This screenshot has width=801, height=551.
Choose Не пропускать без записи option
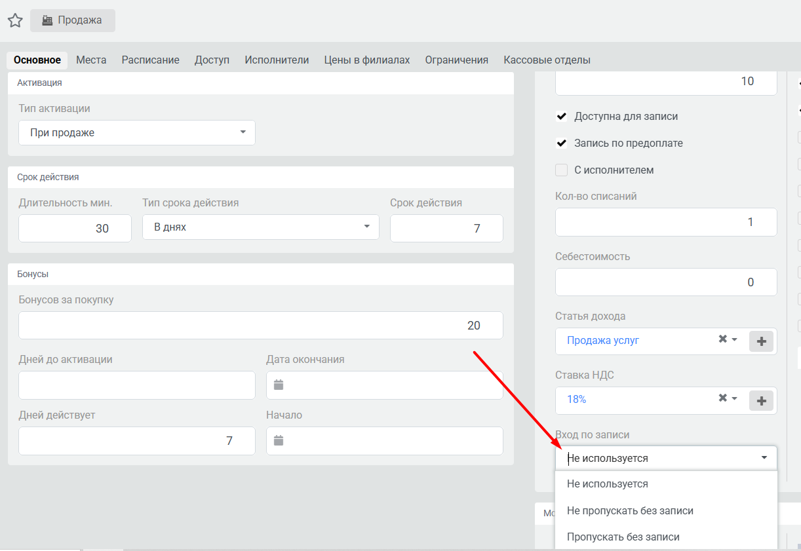point(666,510)
